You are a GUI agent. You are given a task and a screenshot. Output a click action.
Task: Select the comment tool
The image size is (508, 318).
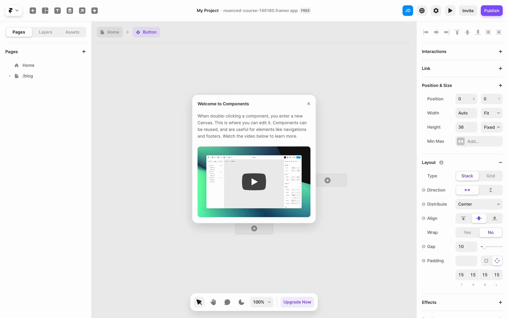tap(227, 302)
